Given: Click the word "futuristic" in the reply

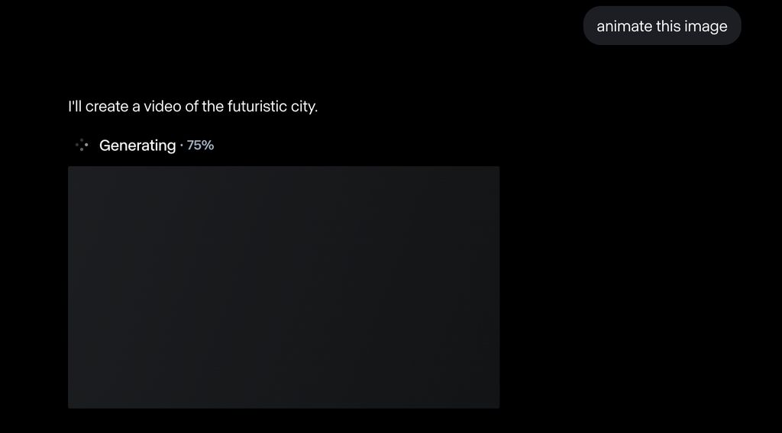Looking at the screenshot, I should tap(257, 107).
